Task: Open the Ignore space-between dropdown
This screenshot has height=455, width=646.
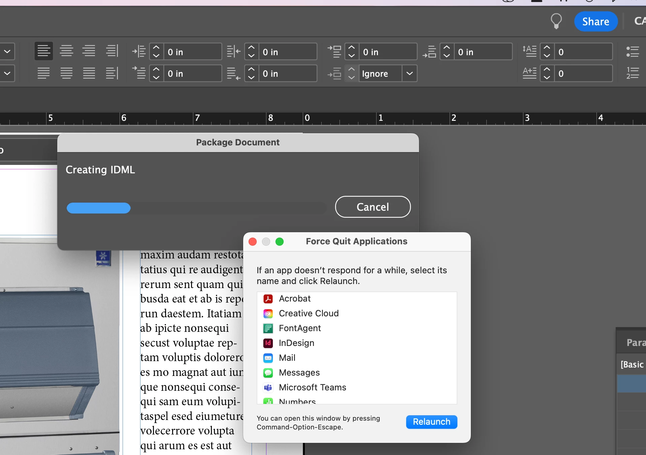Action: pyautogui.click(x=410, y=73)
